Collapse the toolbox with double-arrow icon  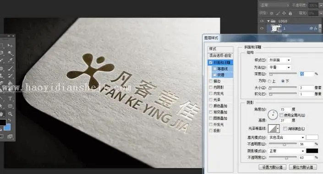(9, 36)
